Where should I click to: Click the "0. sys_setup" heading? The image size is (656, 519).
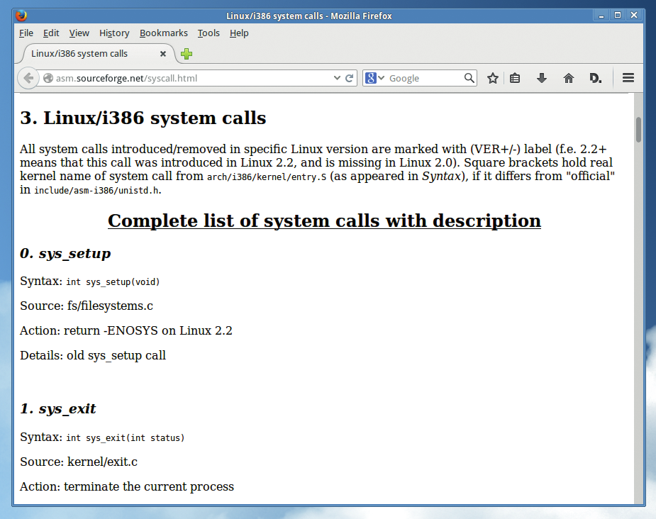pos(65,253)
